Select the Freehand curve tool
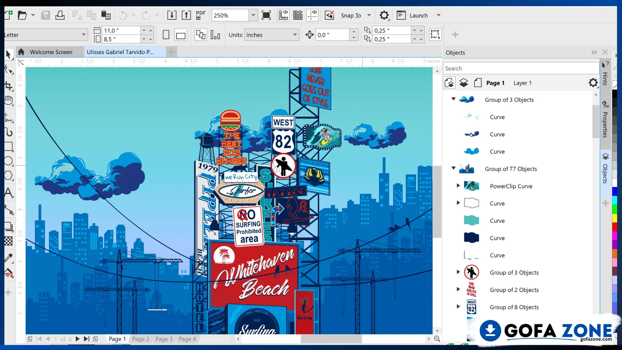 click(x=9, y=118)
